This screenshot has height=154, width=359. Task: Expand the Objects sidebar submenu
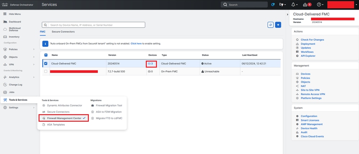(x=34, y=57)
